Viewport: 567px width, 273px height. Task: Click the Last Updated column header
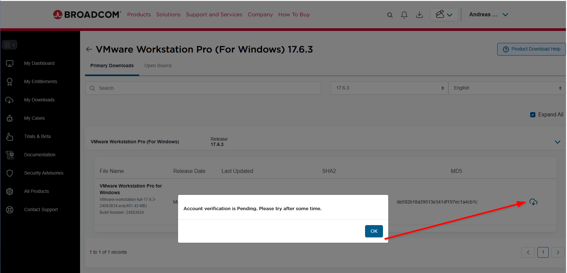tap(237, 171)
